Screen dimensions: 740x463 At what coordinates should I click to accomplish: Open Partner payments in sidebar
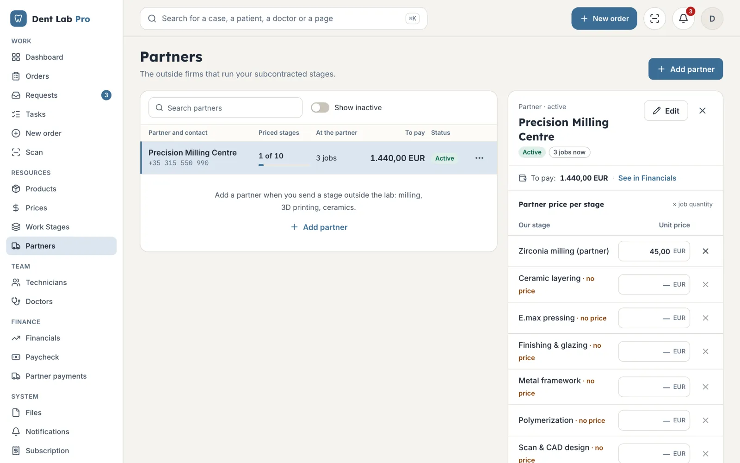(62, 376)
